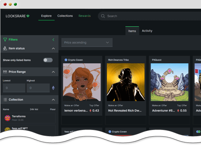Image resolution: width=201 pixels, height=145 pixels.
Task: Switch to the Items tab
Action: [132, 31]
